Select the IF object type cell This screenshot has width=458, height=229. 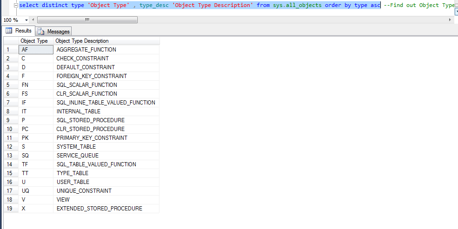[36, 103]
